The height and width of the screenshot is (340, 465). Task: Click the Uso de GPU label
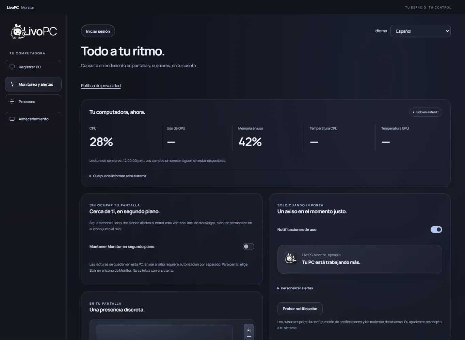[176, 128]
